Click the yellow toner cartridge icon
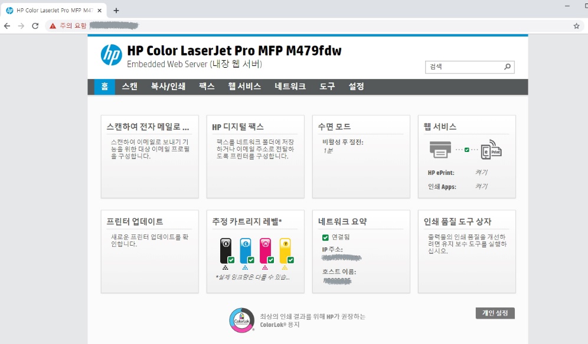 pyautogui.click(x=286, y=250)
